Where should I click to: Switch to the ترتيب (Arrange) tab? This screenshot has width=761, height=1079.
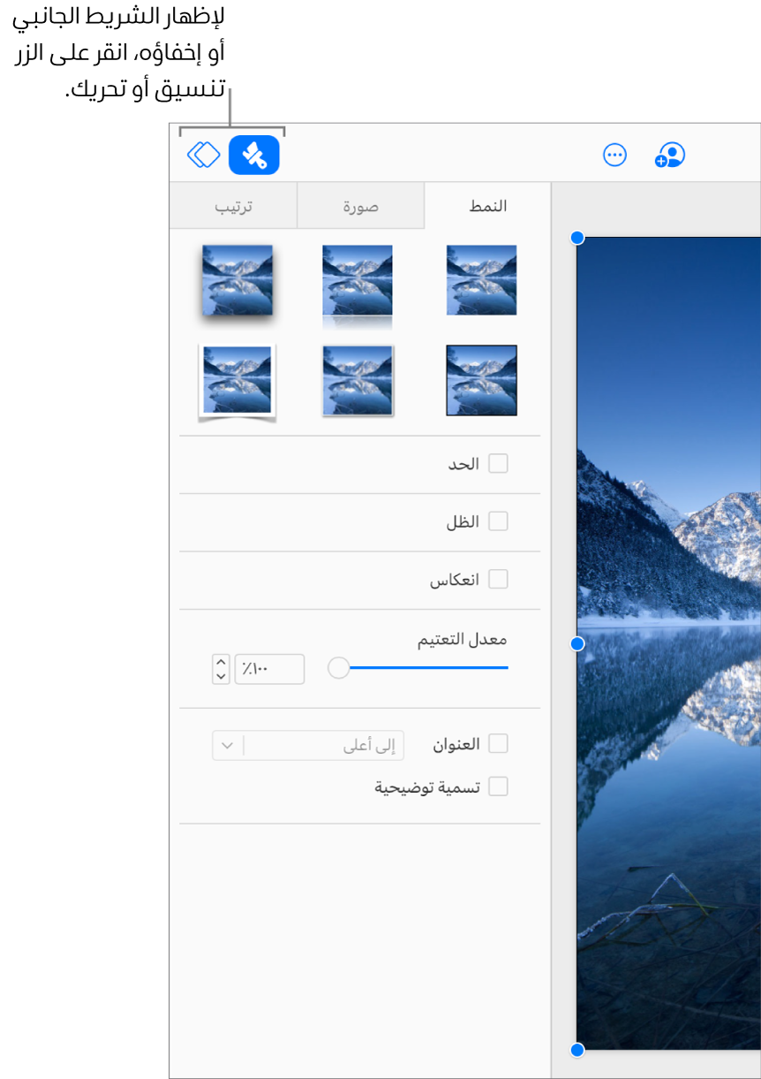click(233, 205)
